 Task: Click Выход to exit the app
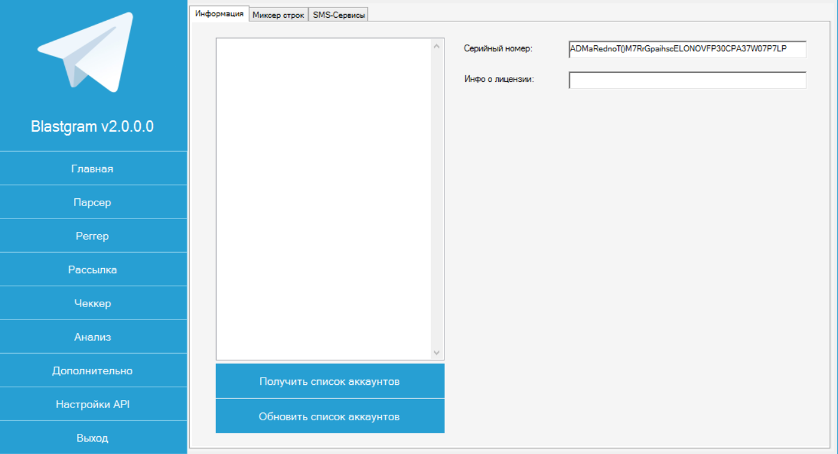(x=92, y=438)
